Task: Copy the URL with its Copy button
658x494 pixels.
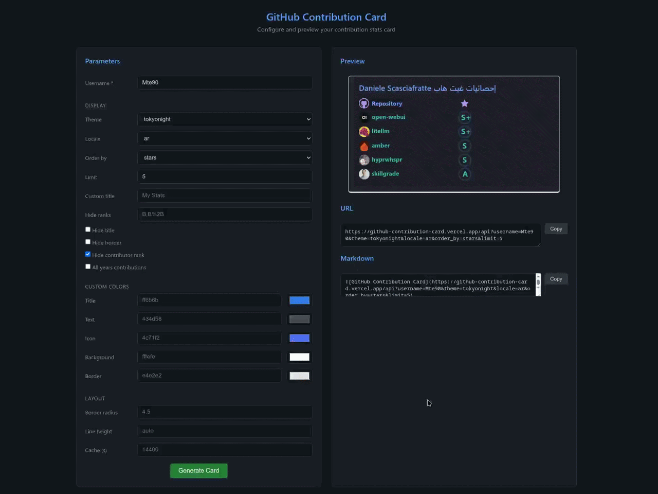Action: 556,229
